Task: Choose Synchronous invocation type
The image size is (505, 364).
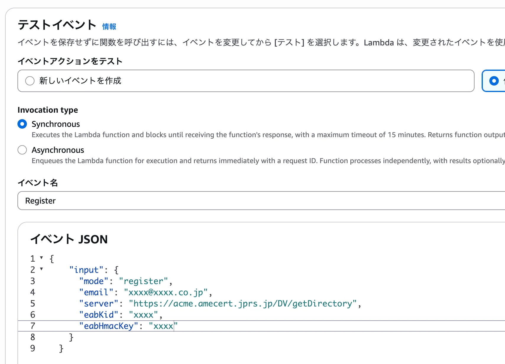Action: pos(22,124)
